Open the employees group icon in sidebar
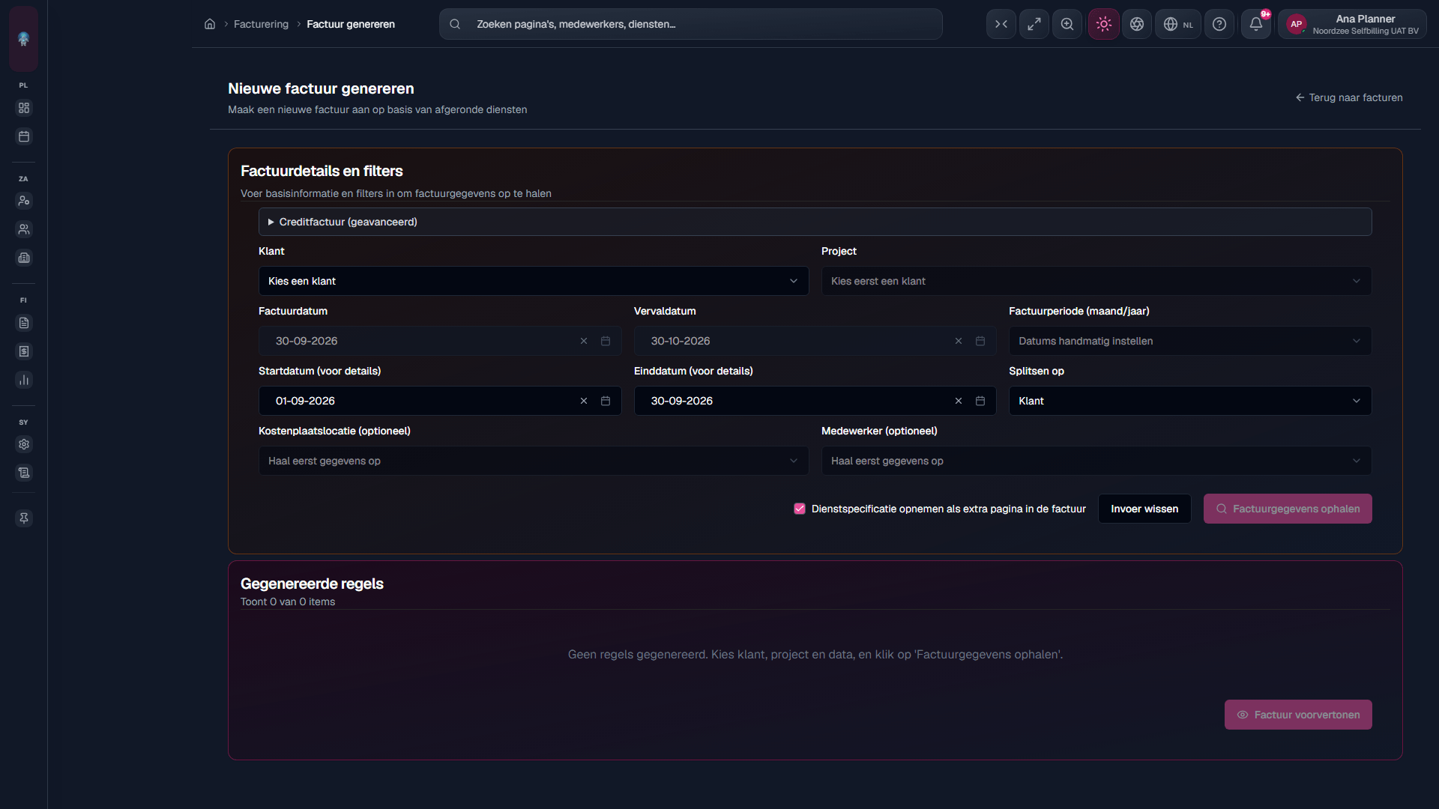 pos(24,229)
